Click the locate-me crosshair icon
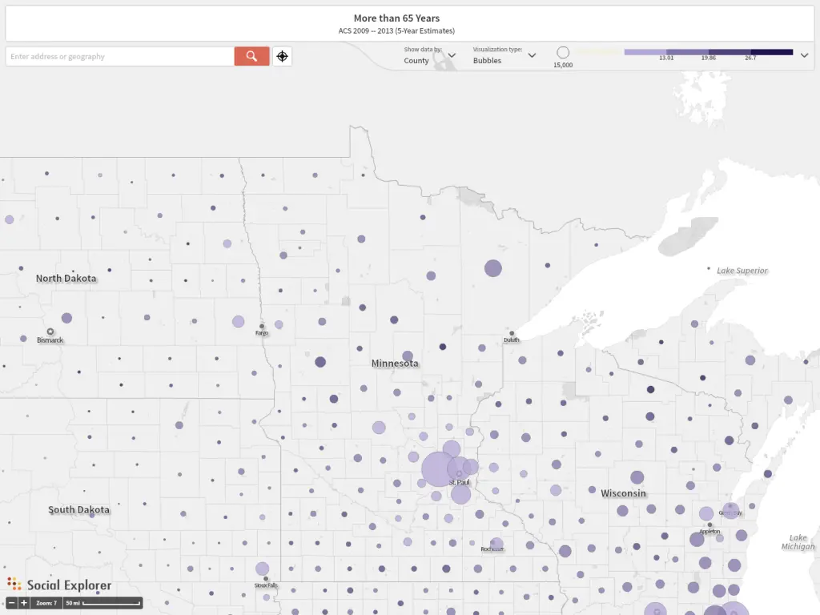Screen dimensions: 820x615 (282, 56)
